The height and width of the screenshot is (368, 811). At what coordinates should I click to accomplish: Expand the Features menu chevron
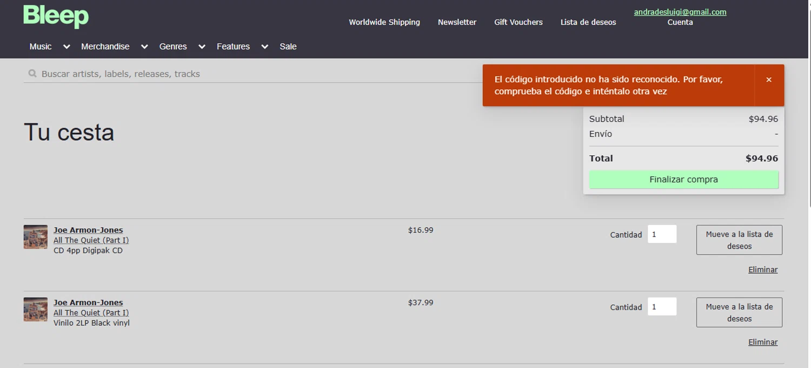tap(265, 47)
